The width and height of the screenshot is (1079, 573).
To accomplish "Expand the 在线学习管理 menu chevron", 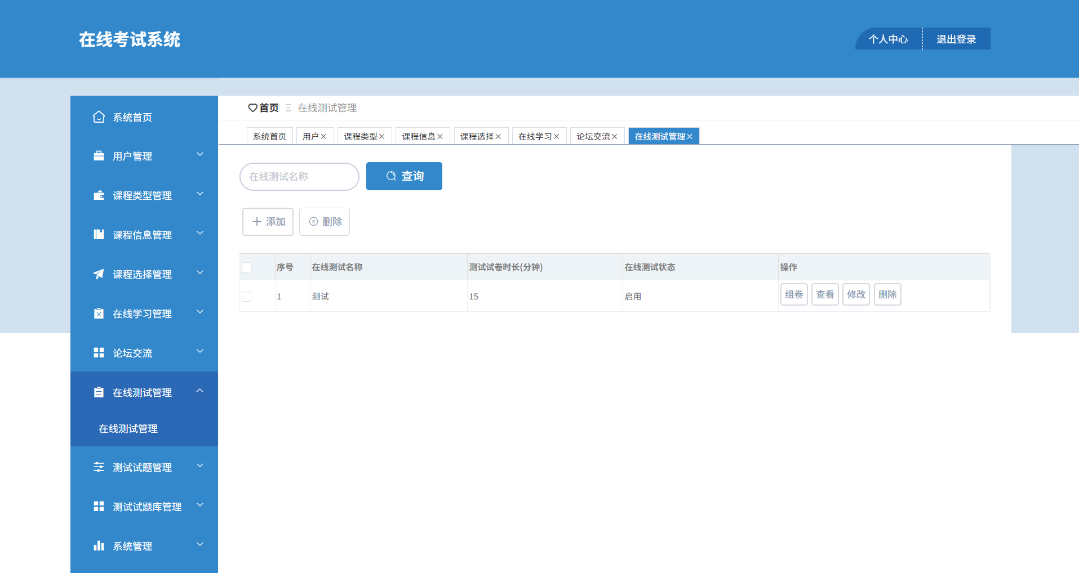I will pos(200,312).
